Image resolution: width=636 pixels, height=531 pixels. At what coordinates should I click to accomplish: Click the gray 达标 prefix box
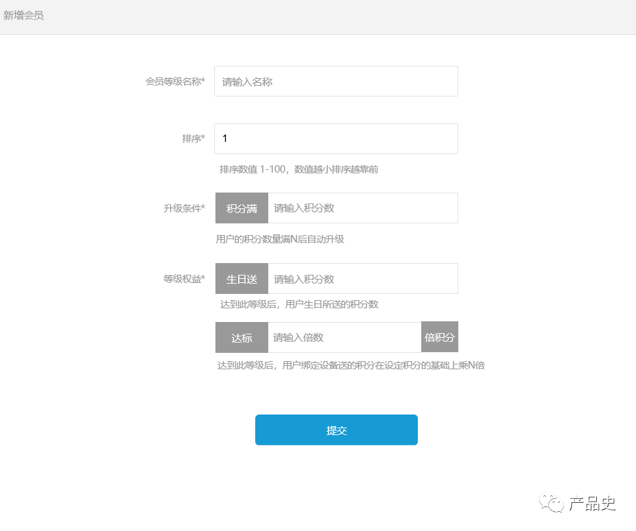[242, 338]
